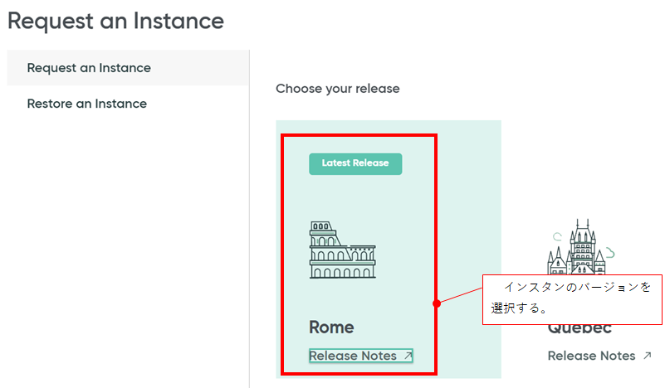Click external-link arrow beside Rome Release Notes

[408, 356]
